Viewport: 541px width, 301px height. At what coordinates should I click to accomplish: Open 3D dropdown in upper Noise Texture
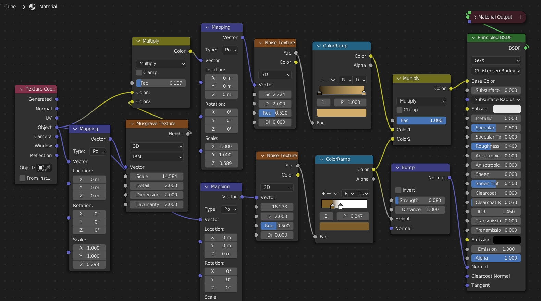(x=275, y=74)
